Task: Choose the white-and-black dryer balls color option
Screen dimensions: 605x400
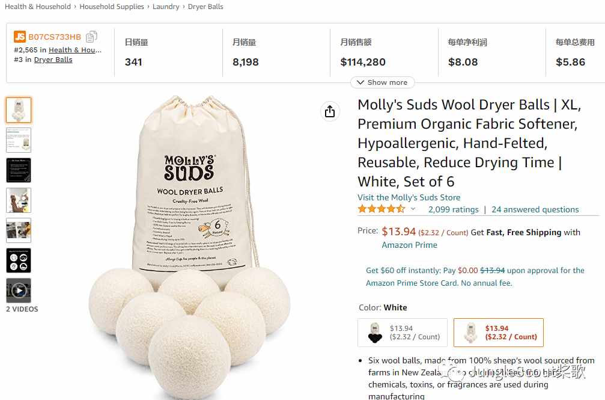Action: [403, 333]
